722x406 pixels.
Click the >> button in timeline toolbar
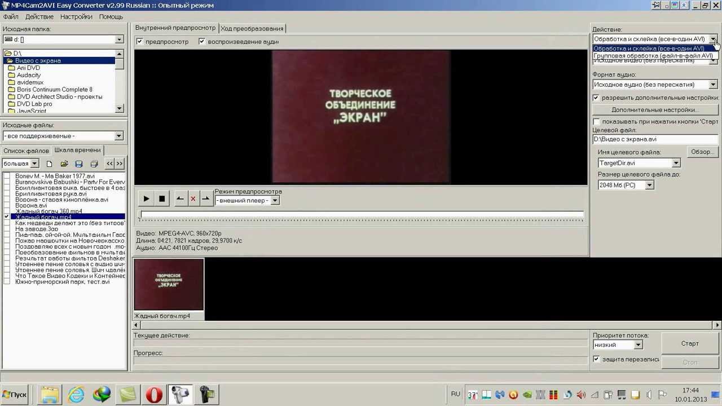119,164
